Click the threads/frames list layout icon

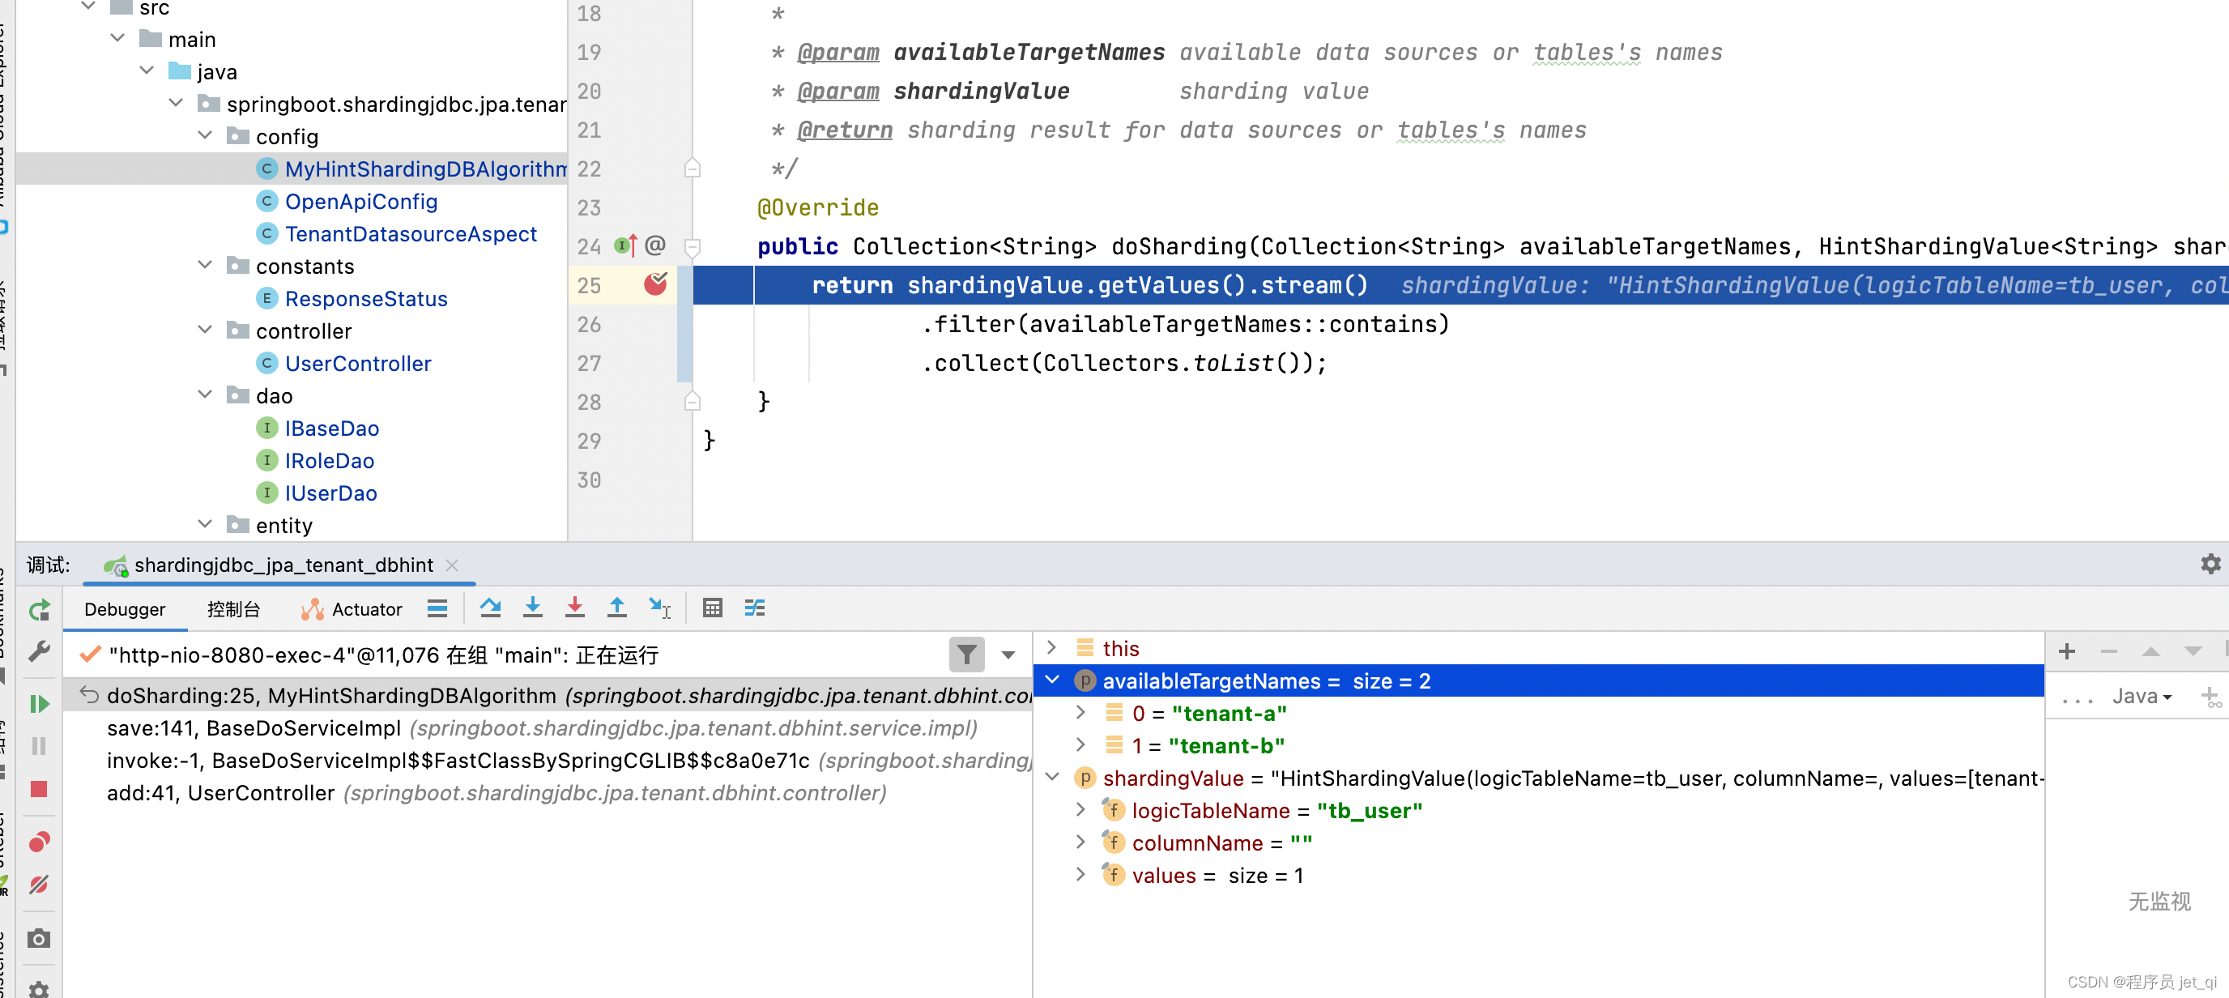437,608
